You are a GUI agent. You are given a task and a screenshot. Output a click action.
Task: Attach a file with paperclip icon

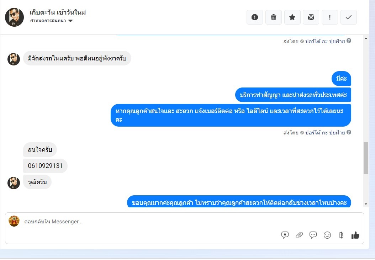coord(299,235)
